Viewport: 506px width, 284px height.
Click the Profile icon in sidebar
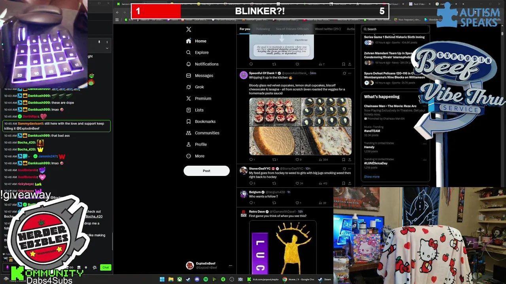click(189, 144)
